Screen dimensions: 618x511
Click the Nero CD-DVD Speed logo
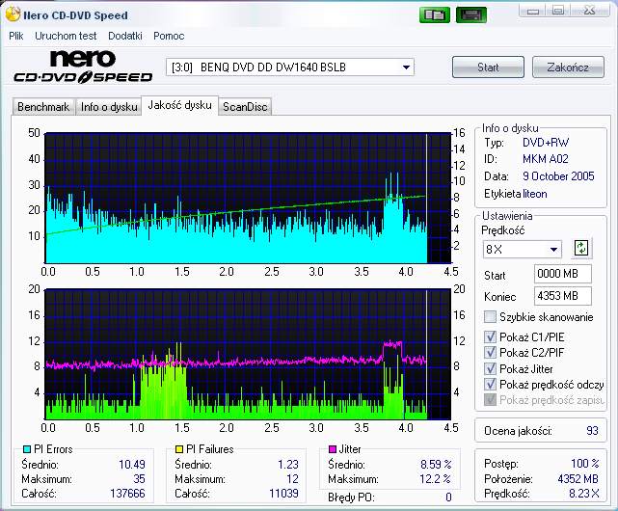83,67
